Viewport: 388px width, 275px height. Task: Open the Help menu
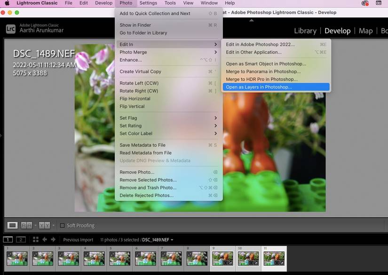230,3
